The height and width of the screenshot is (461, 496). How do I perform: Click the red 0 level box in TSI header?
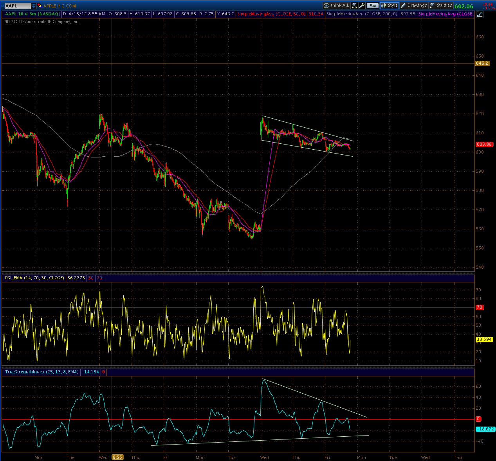(104, 372)
